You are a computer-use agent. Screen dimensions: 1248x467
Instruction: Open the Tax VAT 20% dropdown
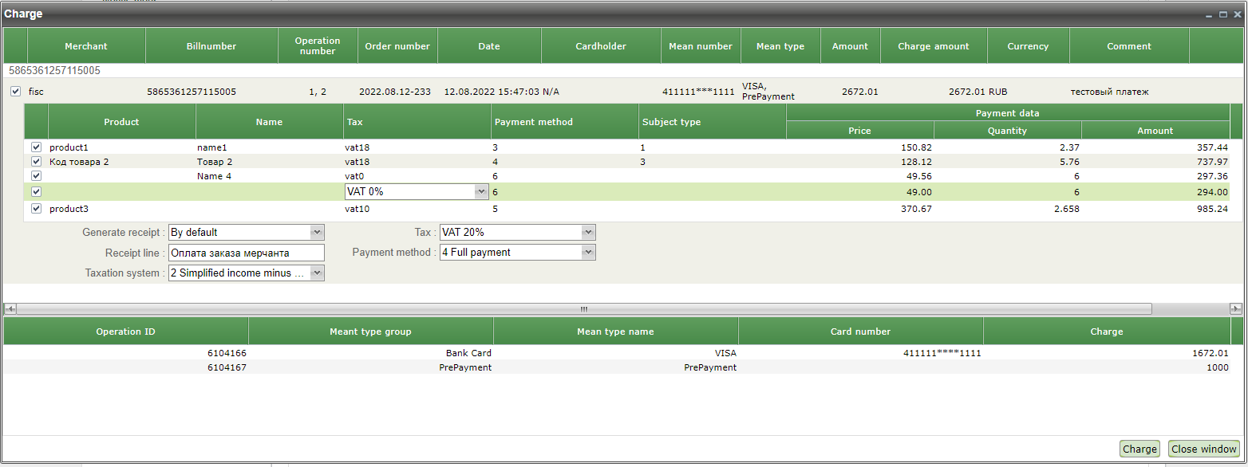click(588, 233)
